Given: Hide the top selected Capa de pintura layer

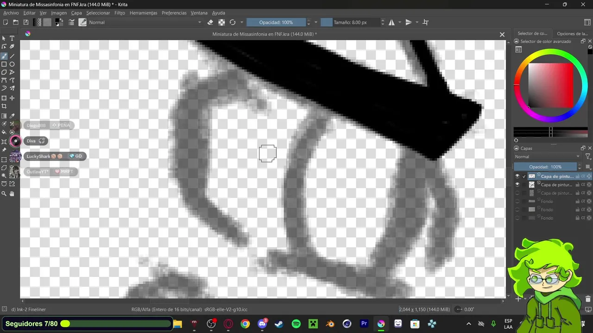Looking at the screenshot, I should click(517, 176).
